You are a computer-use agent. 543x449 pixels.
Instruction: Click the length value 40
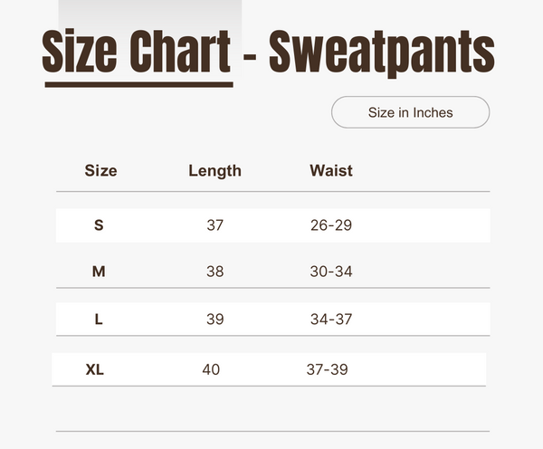click(211, 369)
